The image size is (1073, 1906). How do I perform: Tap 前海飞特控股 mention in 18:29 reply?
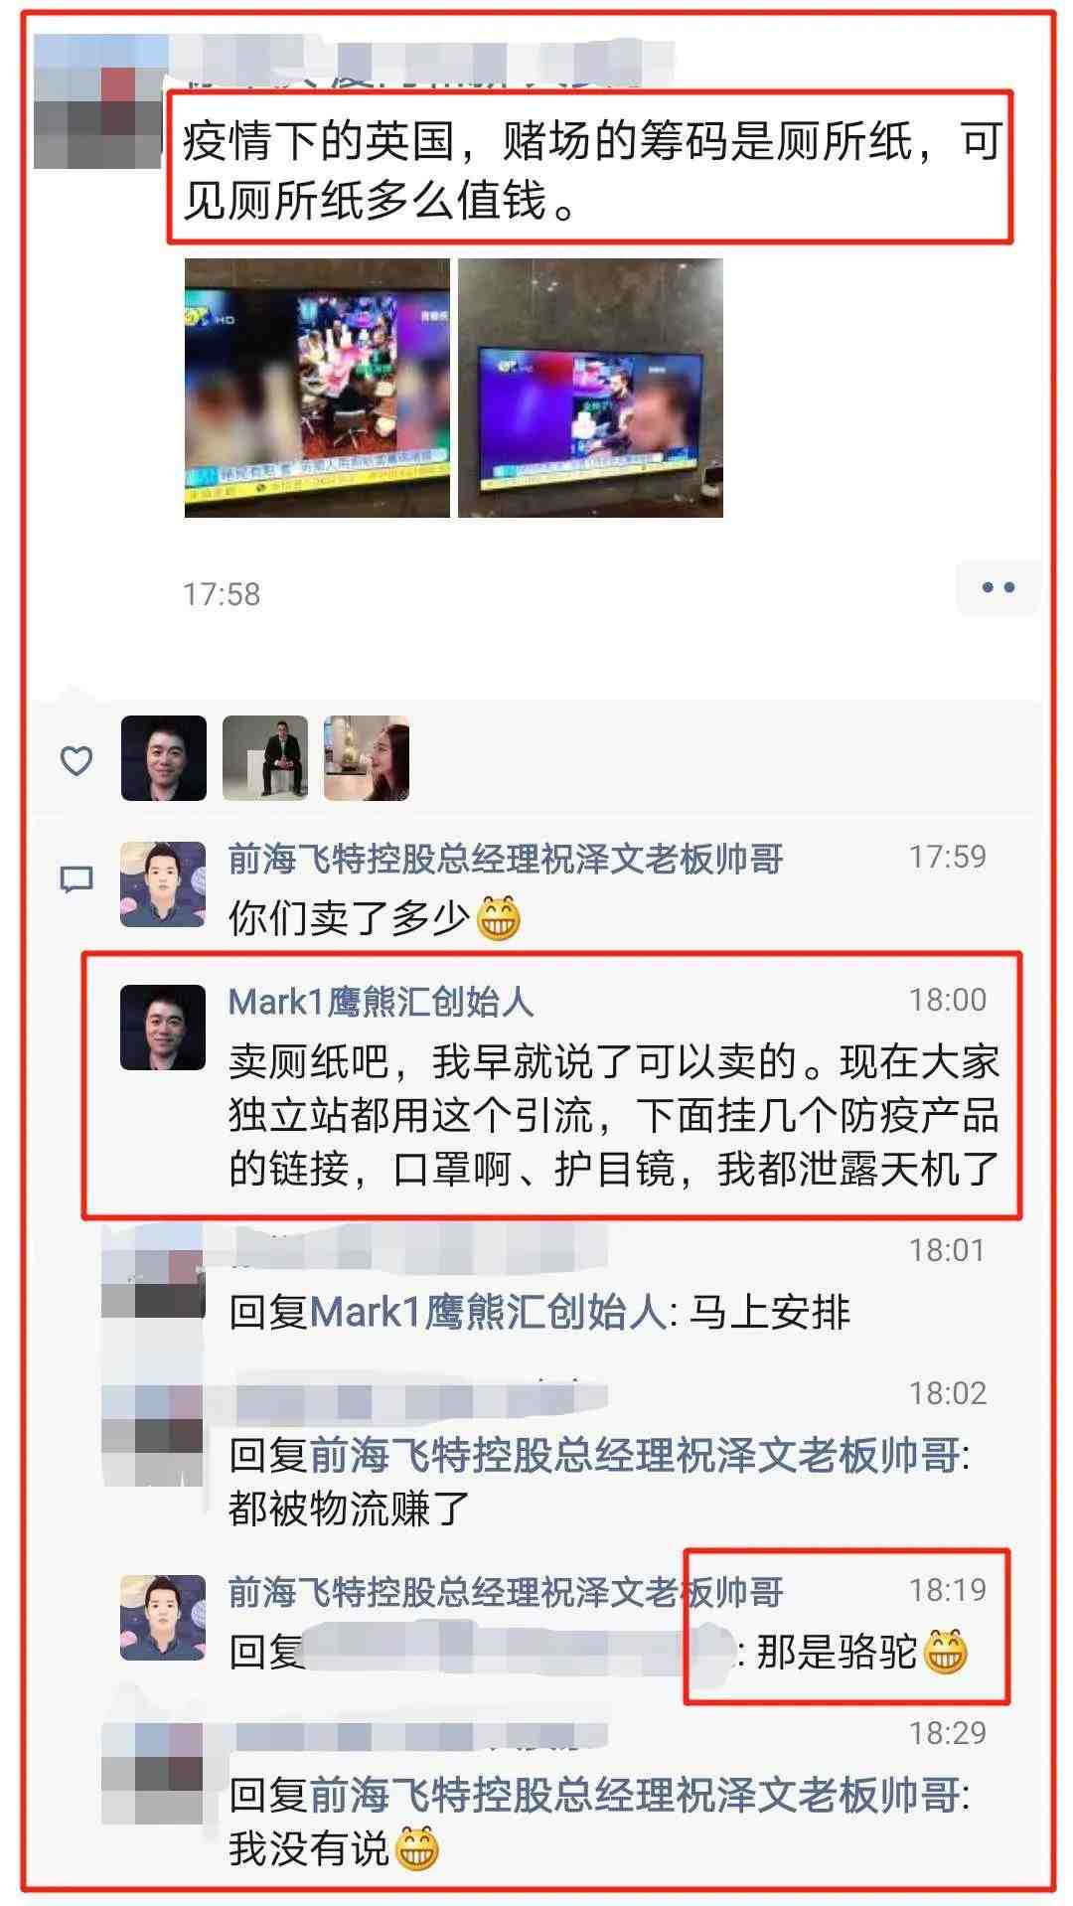click(635, 1795)
